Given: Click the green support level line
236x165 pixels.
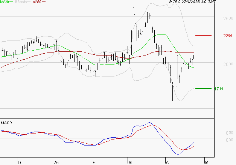Looking at the screenshot, I should click(203, 88).
